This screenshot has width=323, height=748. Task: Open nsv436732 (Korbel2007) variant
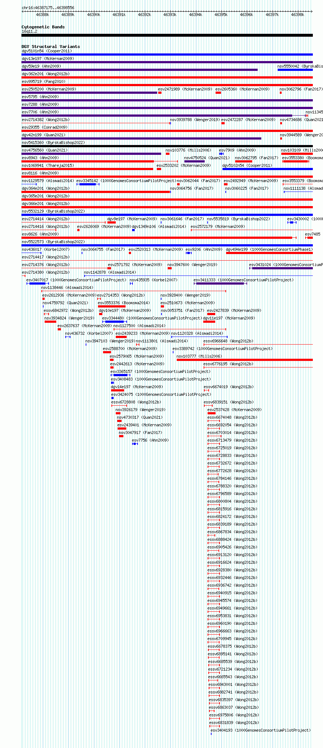[89, 334]
